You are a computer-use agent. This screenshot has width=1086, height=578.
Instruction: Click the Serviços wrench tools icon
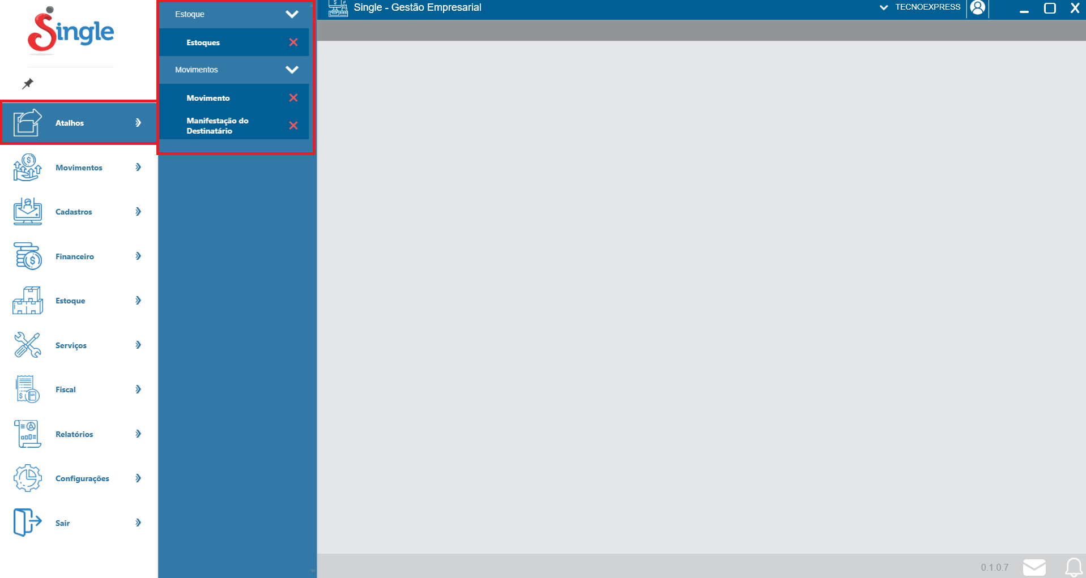27,345
